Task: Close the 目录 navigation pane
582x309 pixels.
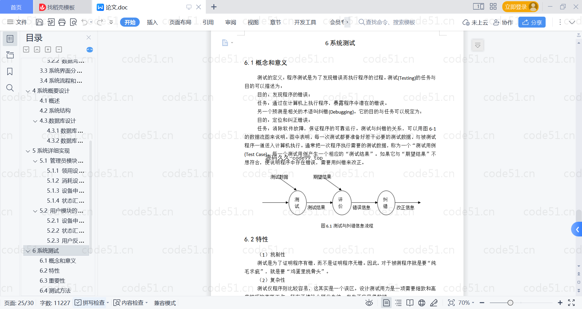Action: pyautogui.click(x=89, y=37)
